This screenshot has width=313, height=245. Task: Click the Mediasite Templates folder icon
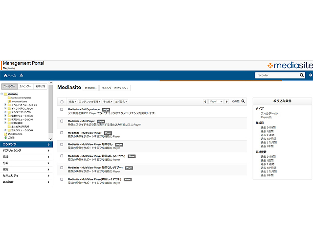9,98
